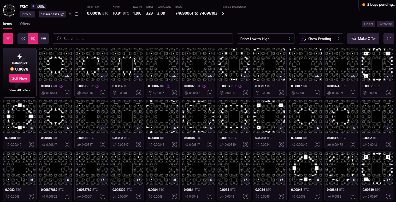396x202 pixels.
Task: Click the +6 badge on 0.008174 BTC item
Action: (x=353, y=76)
